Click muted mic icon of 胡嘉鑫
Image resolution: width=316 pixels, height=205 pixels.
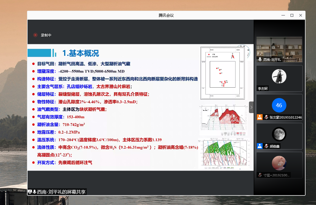[x=266, y=146]
